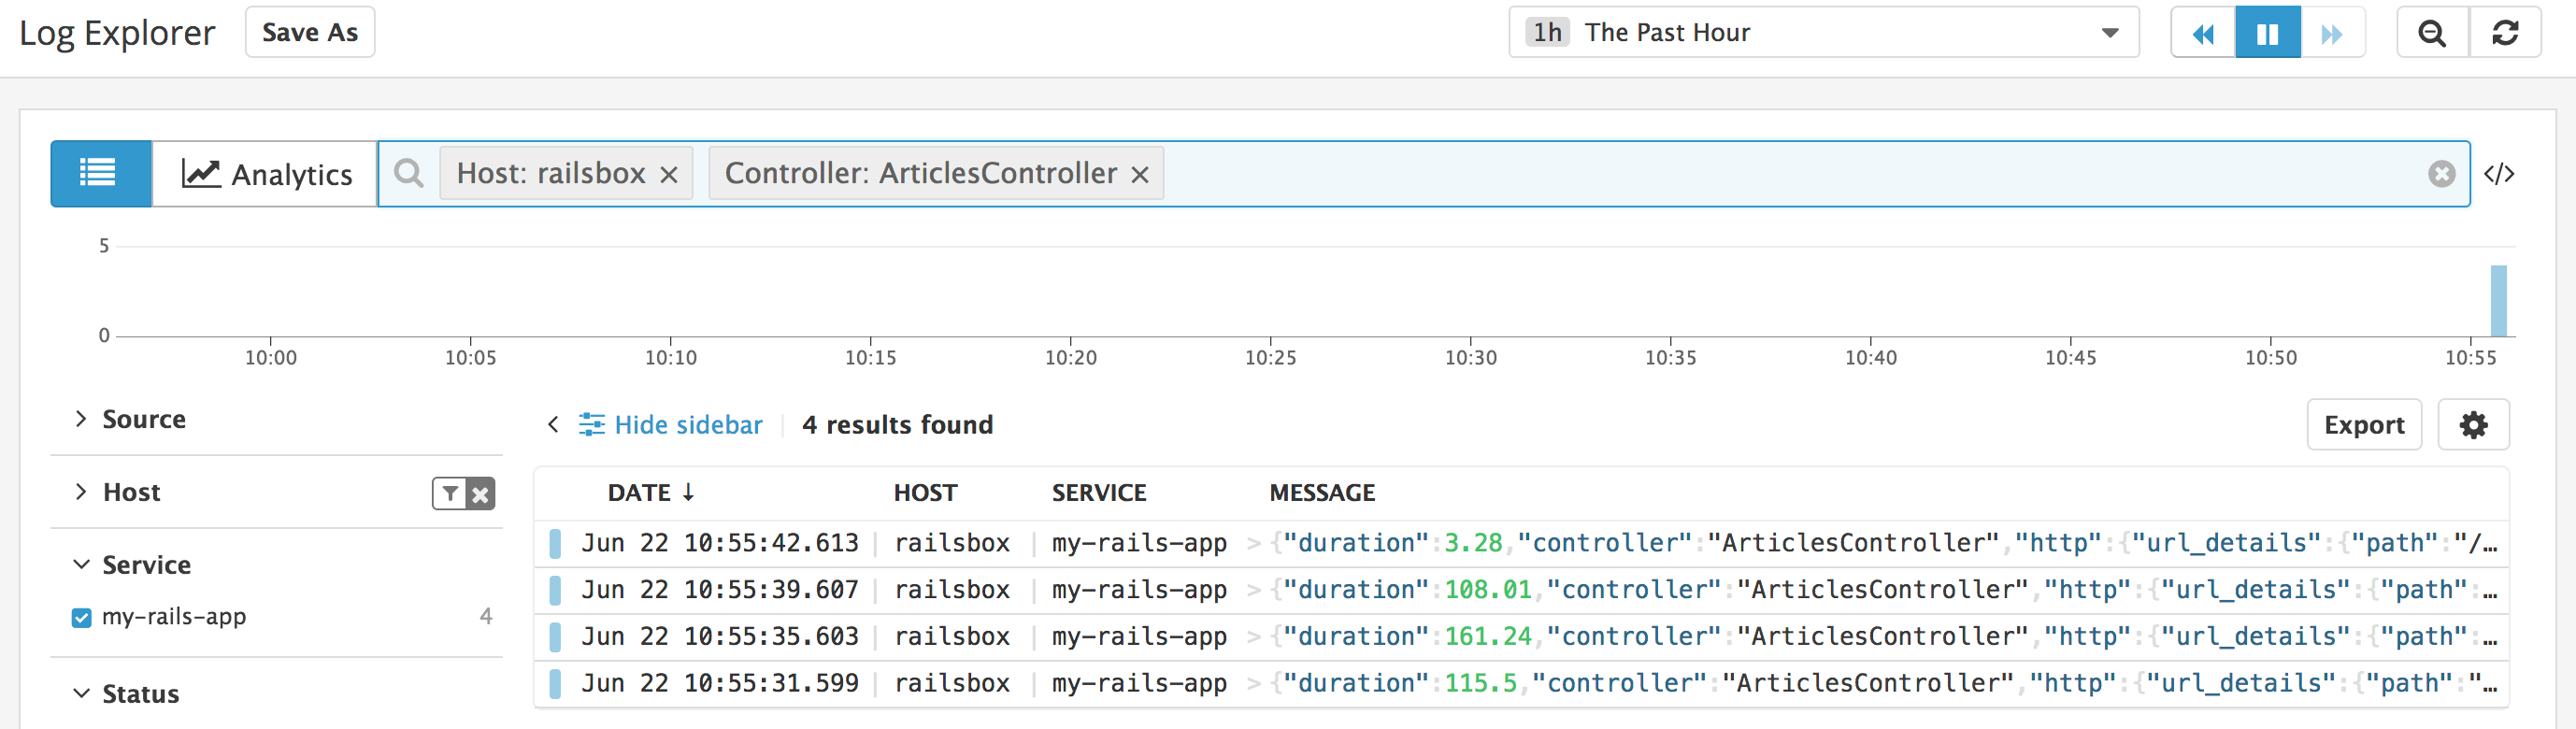Image resolution: width=2576 pixels, height=729 pixels.
Task: Open log entry at 10:55:39.607
Action: pos(1521,590)
